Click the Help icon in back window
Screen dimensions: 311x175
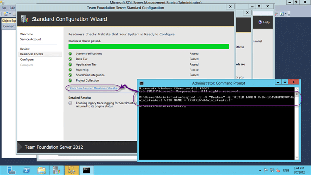(260, 22)
